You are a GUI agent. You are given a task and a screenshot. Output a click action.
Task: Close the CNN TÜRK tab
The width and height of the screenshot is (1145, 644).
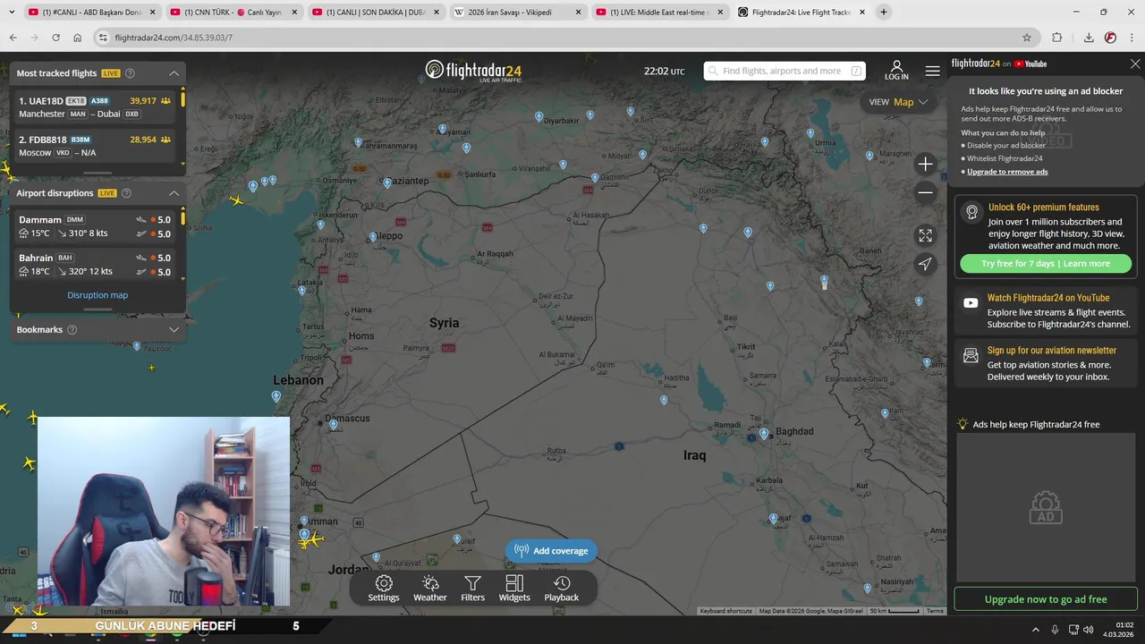coord(294,13)
